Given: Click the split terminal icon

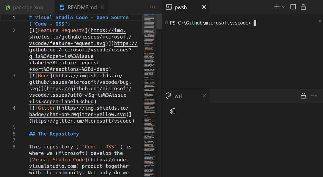Looking at the screenshot, I should [x=293, y=7].
